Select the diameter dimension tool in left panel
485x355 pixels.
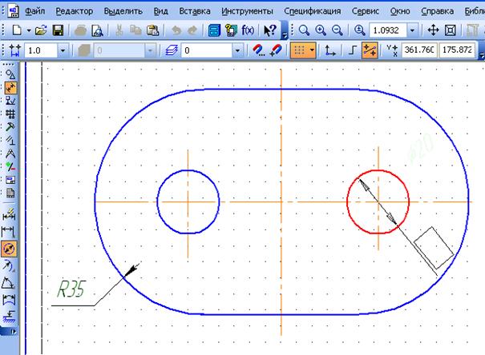[x=11, y=247]
